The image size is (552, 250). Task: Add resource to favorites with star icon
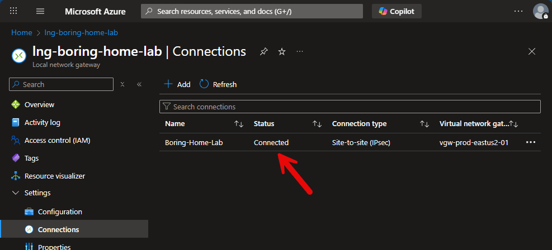click(x=282, y=51)
